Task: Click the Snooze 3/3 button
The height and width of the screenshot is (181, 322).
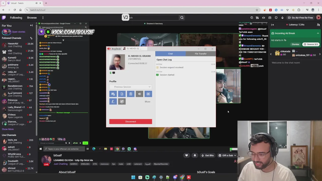Action: 311,44
